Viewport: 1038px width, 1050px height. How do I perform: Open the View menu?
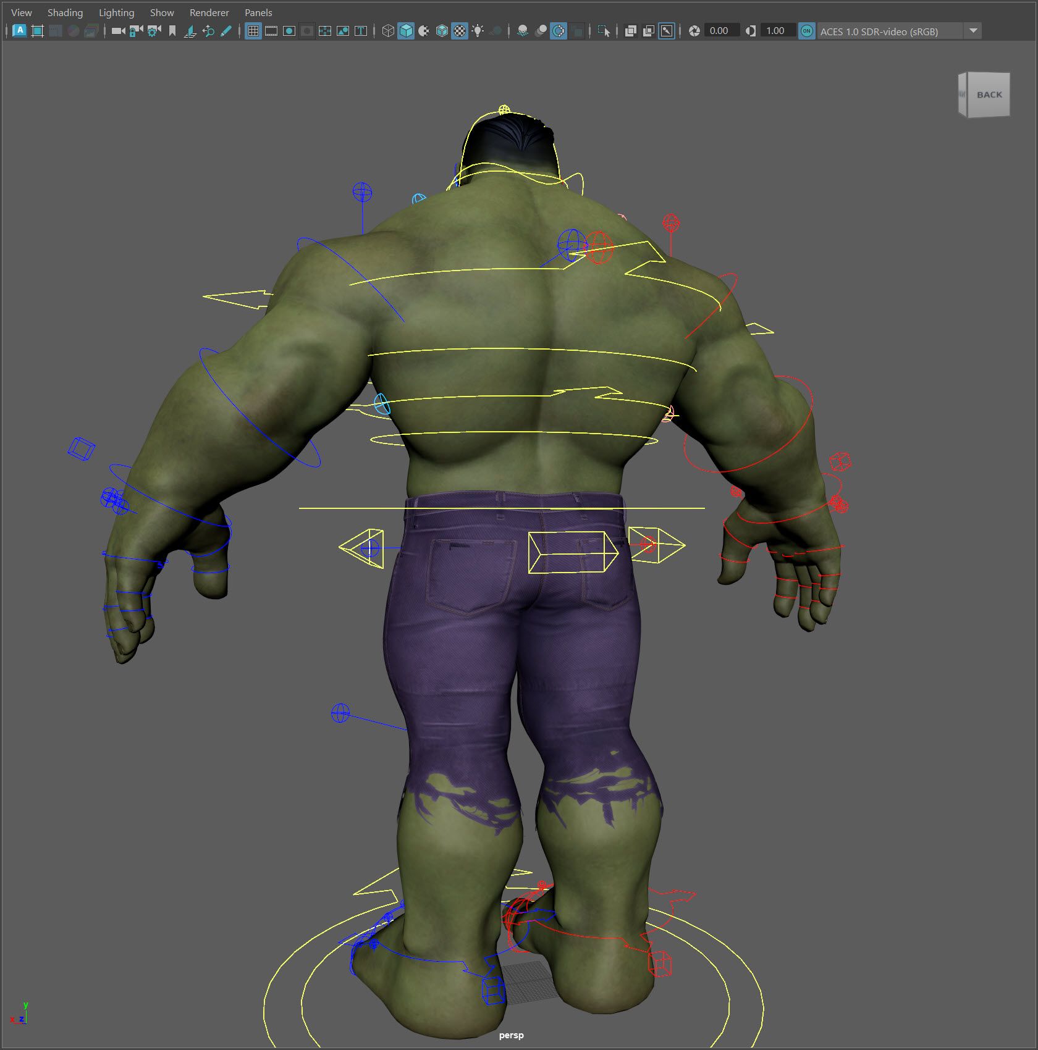pos(21,12)
